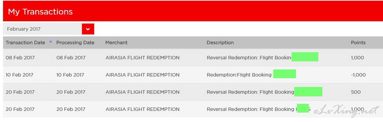Open the February 2017 month dropdown

pos(49,29)
